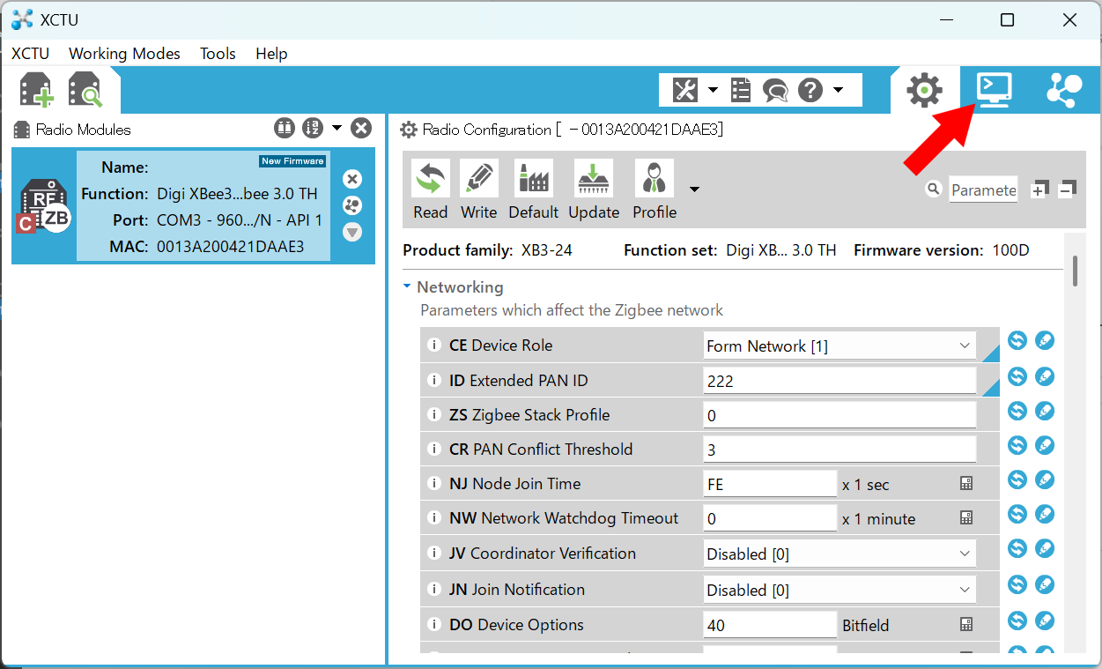This screenshot has width=1102, height=669.
Task: Click the Profile button
Action: coord(655,190)
